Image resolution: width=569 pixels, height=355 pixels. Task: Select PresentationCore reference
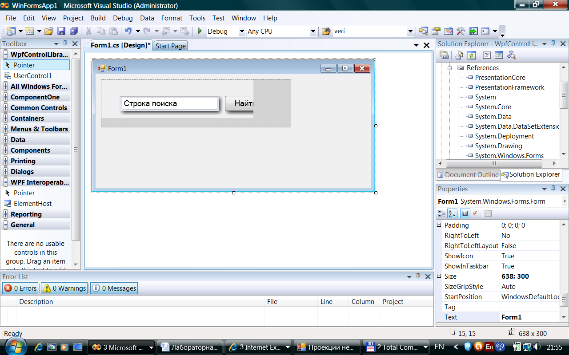point(500,78)
